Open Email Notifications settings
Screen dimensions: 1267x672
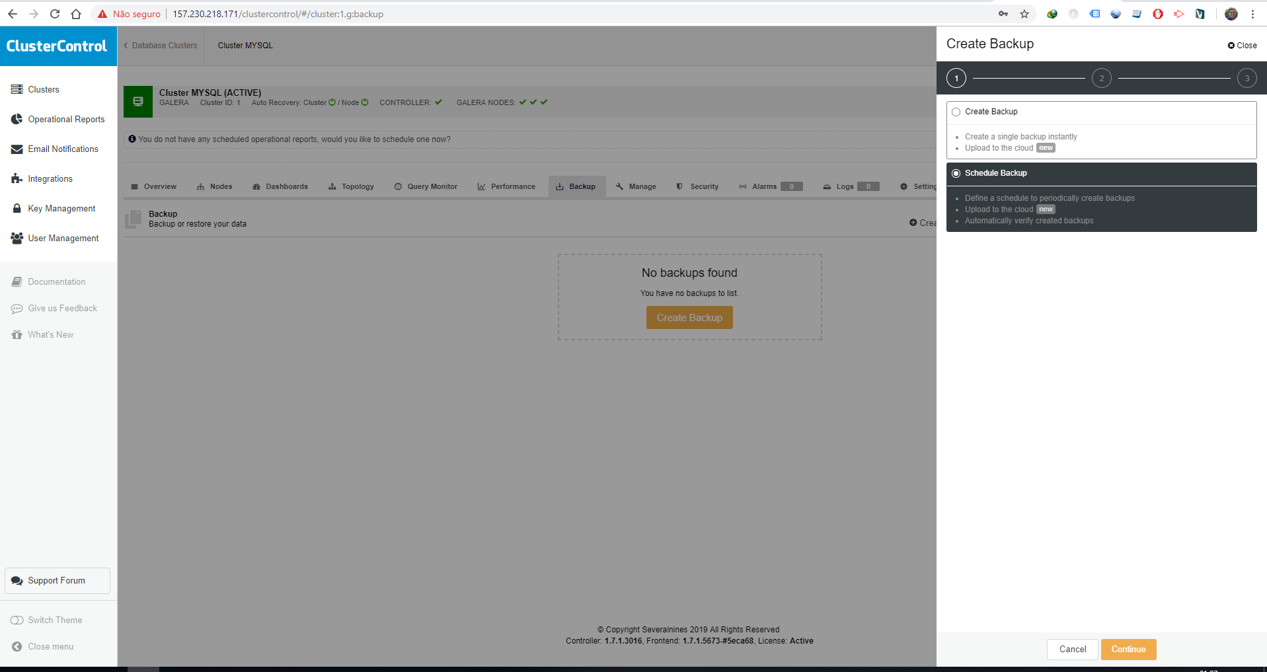[x=63, y=149]
